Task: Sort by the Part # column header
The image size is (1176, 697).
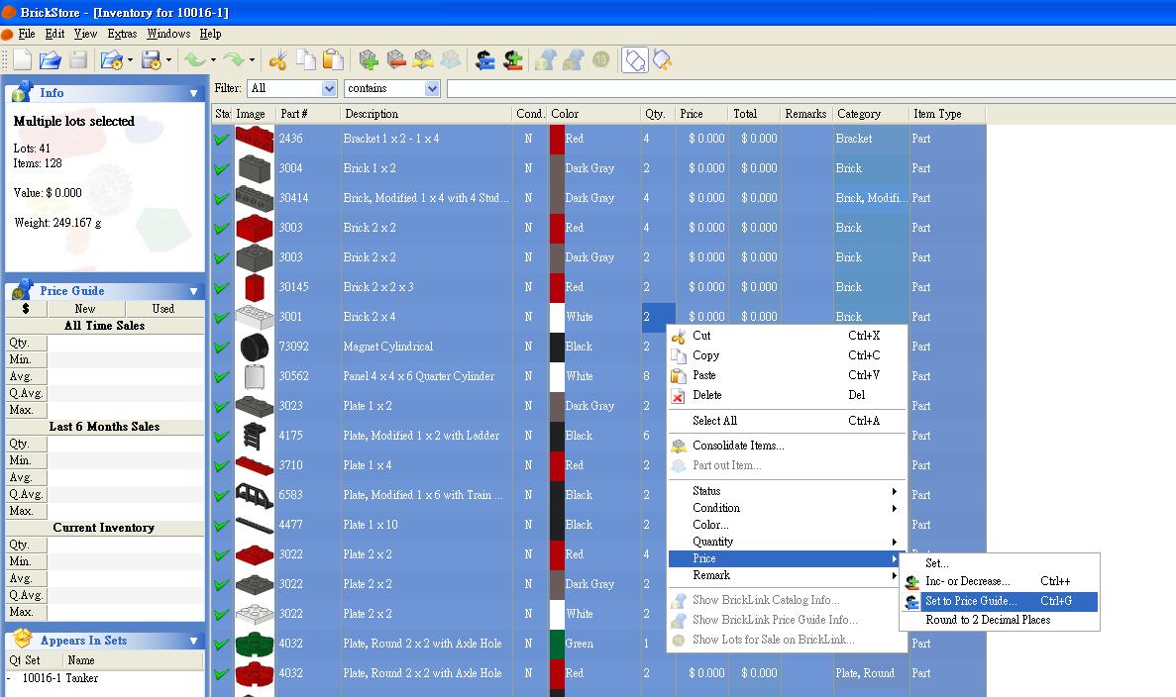Action: pos(307,114)
